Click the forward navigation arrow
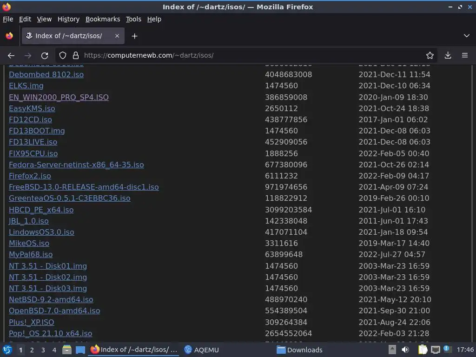Screen dimensions: 476x357 (x=28, y=56)
